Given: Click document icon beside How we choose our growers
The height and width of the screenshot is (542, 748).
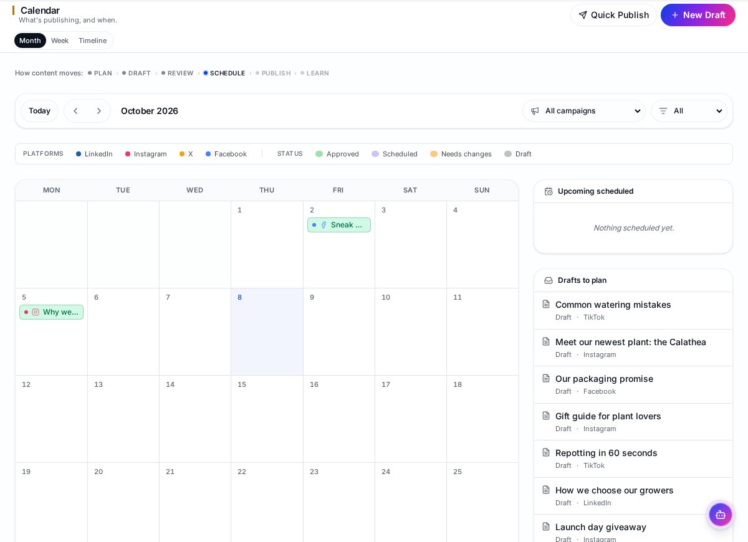Looking at the screenshot, I should point(546,490).
